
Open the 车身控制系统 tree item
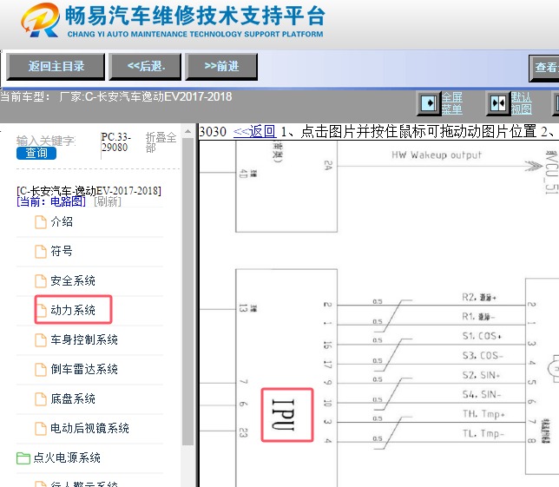coord(84,339)
